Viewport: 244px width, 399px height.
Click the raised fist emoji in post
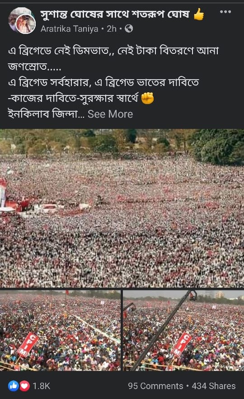(x=147, y=98)
